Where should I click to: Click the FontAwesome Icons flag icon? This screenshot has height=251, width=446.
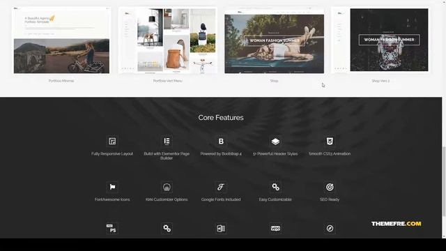pos(112,187)
